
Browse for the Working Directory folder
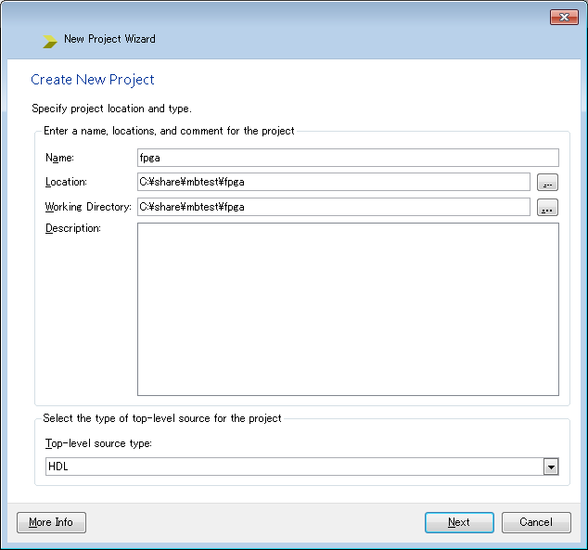click(x=547, y=208)
